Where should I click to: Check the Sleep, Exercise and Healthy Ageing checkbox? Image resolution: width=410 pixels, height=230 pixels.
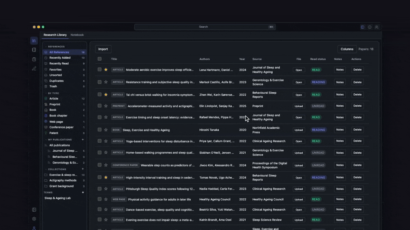[99, 130]
